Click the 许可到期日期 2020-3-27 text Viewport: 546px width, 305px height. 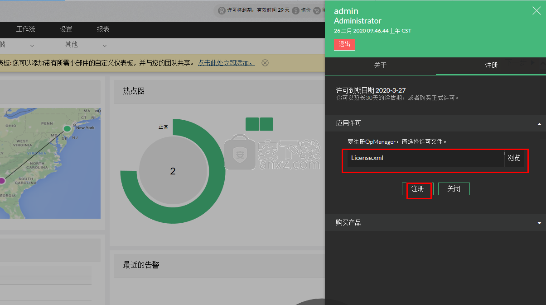371,90
